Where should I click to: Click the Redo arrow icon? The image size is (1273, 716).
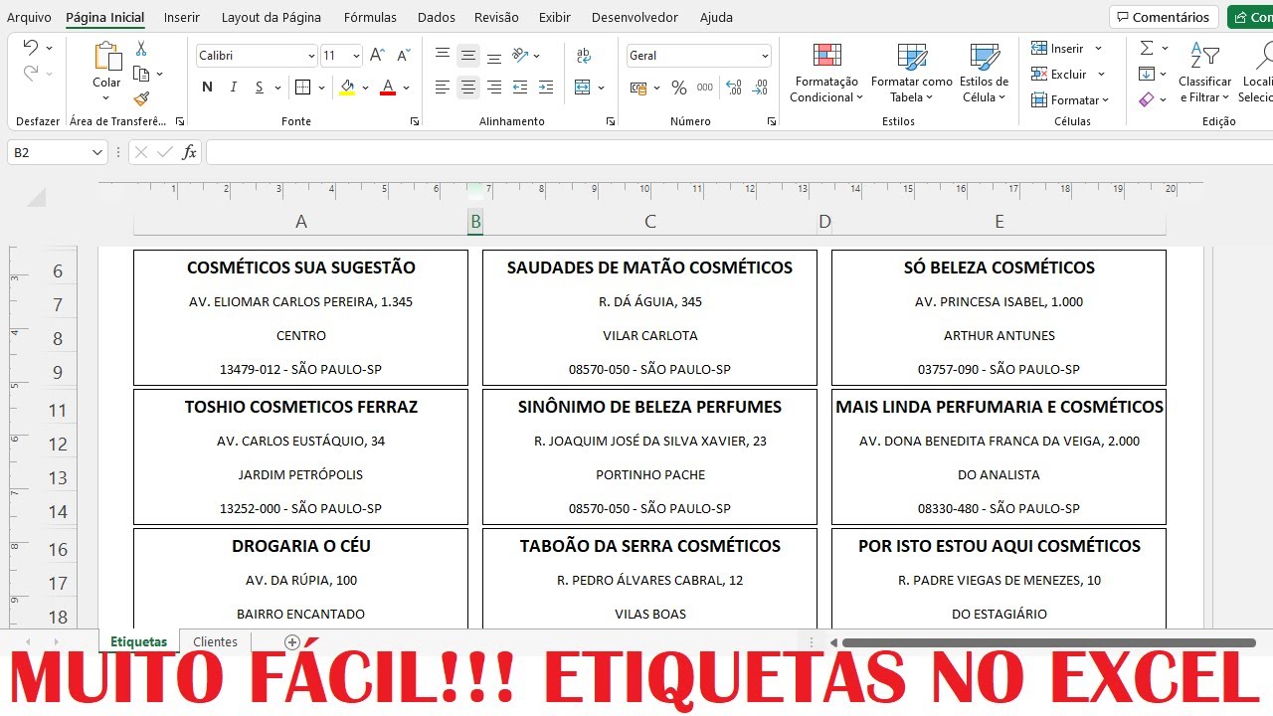(31, 73)
